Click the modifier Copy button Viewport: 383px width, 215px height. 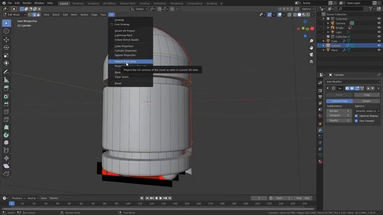(x=367, y=95)
